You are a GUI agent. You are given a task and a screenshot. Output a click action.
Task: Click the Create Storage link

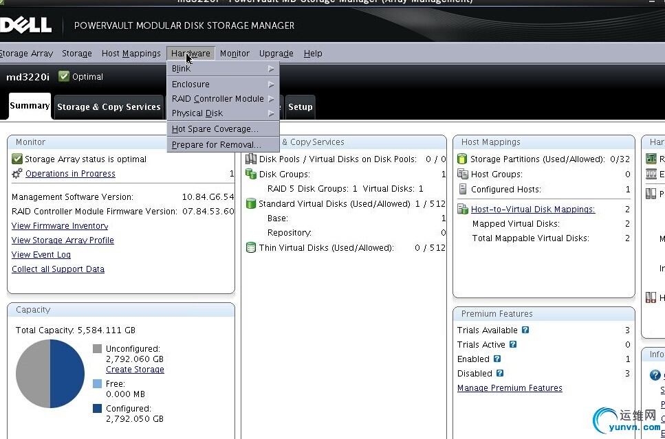pyautogui.click(x=135, y=370)
